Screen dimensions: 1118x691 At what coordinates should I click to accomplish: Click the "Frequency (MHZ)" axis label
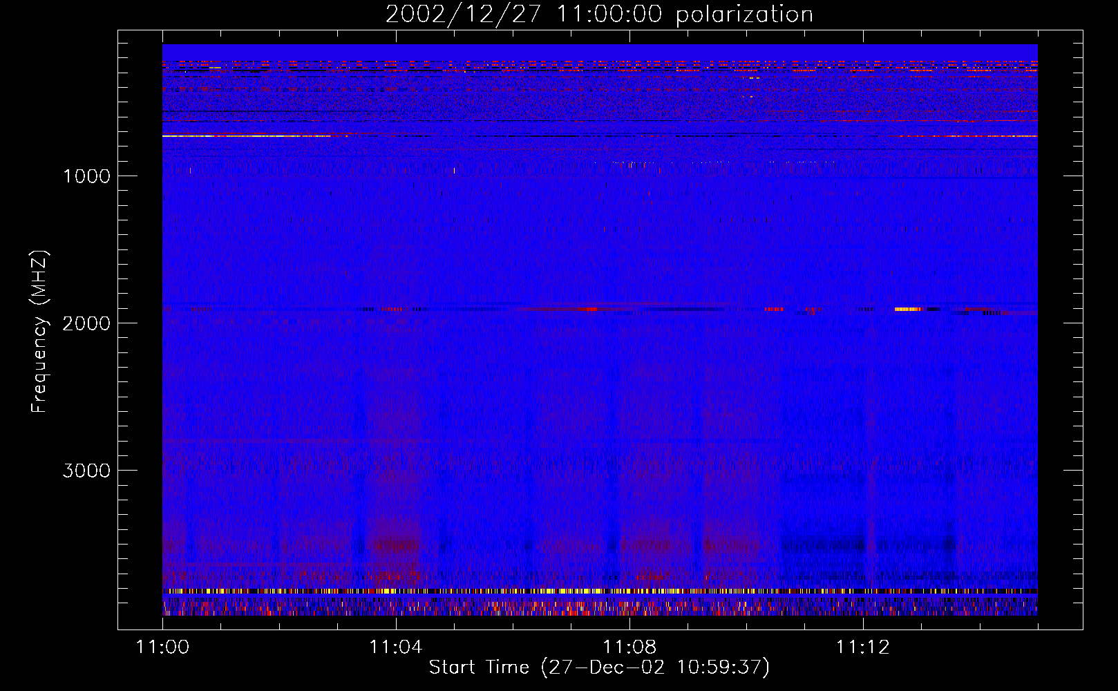40,331
